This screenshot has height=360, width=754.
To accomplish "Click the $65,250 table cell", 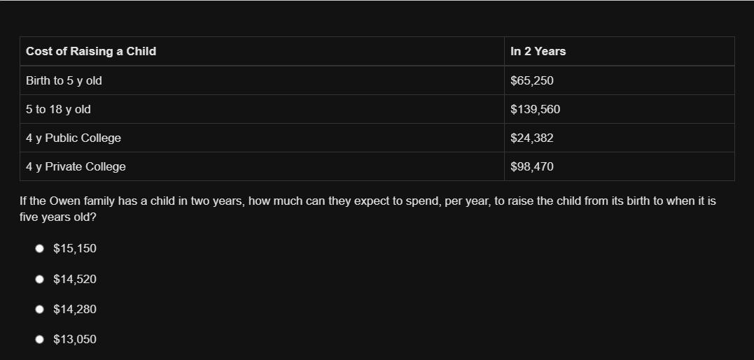I will click(x=620, y=80).
